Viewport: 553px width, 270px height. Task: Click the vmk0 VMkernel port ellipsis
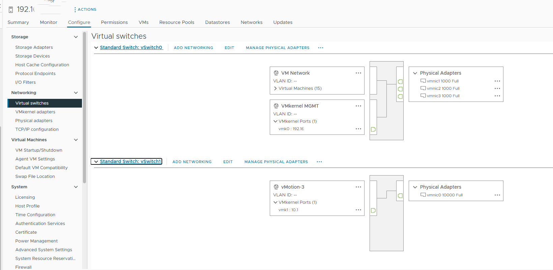tap(358, 129)
